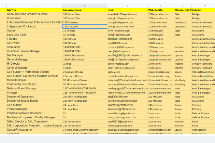Select michelleg@2xlcorp.com cell
The width and height of the screenshot is (215, 143).
click(x=127, y=125)
